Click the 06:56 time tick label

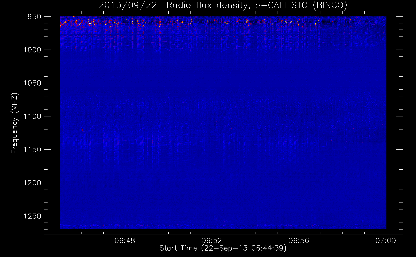coord(299,241)
